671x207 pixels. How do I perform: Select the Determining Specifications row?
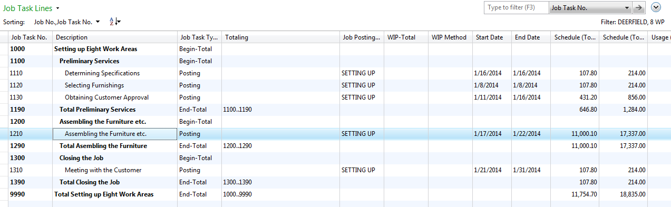(339, 73)
